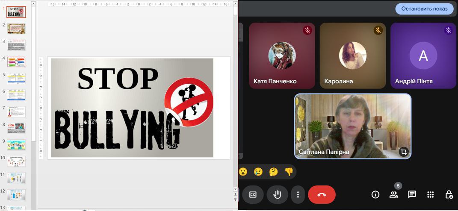Send the crying face emoji reaction

pos(258,172)
